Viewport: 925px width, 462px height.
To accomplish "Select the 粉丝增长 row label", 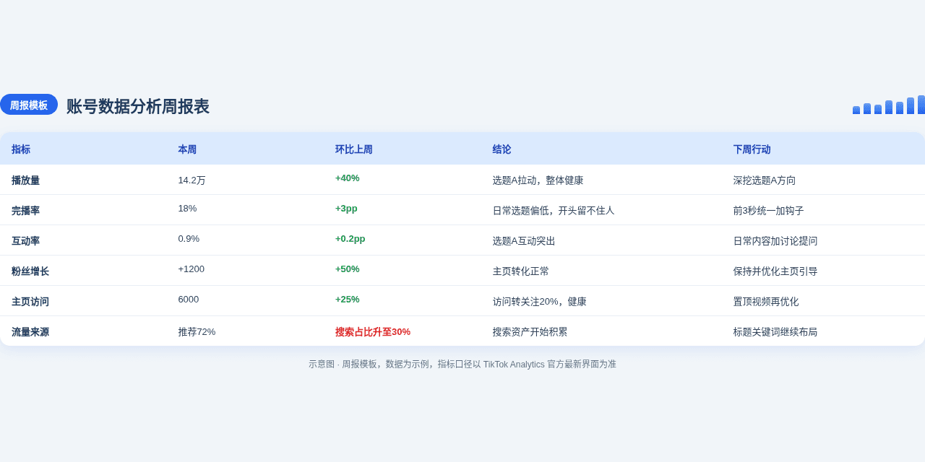I will [x=30, y=271].
